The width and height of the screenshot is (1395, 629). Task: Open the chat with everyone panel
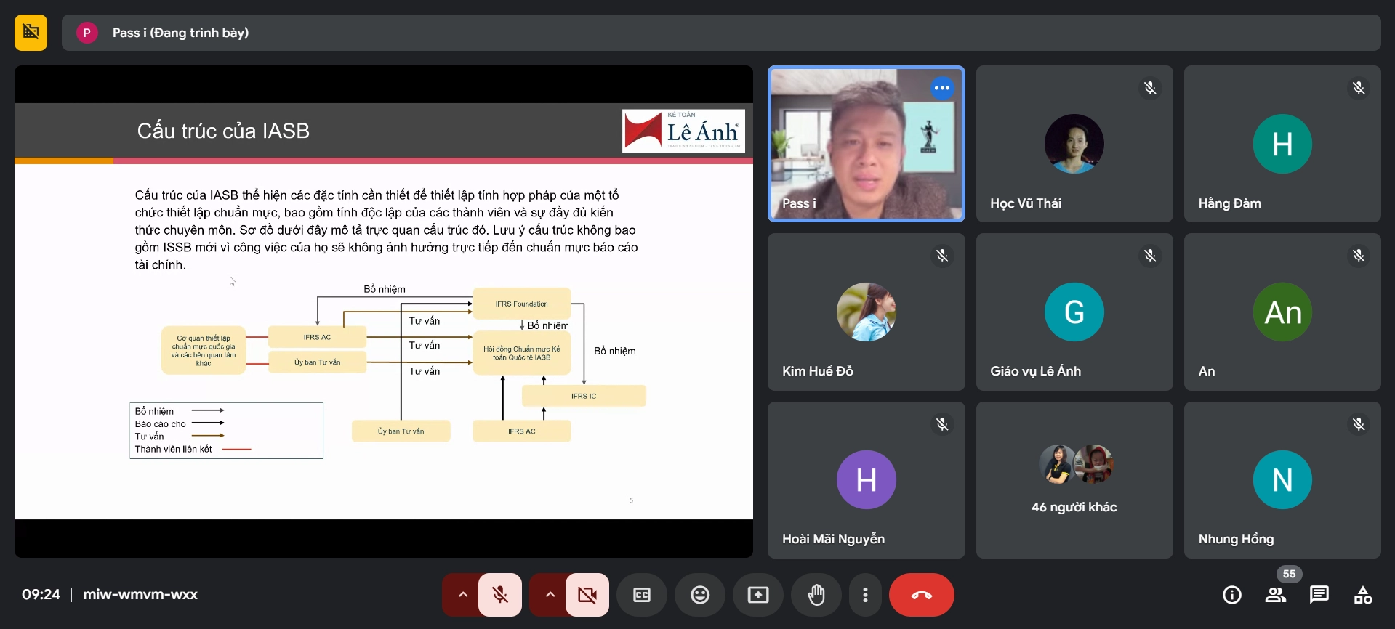click(1319, 595)
